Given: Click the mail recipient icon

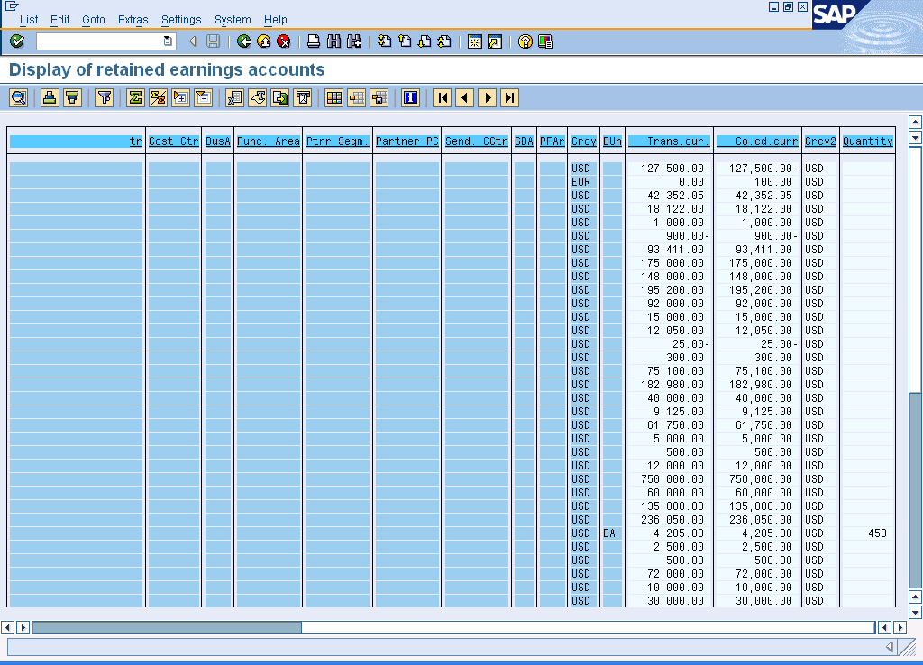Looking at the screenshot, I should pyautogui.click(x=303, y=97).
